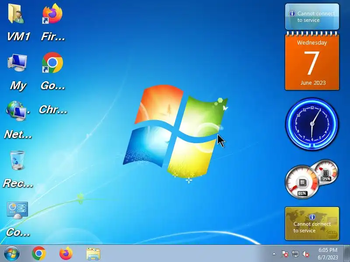
Task: Click the Show desktop strip
Action: pyautogui.click(x=346, y=254)
